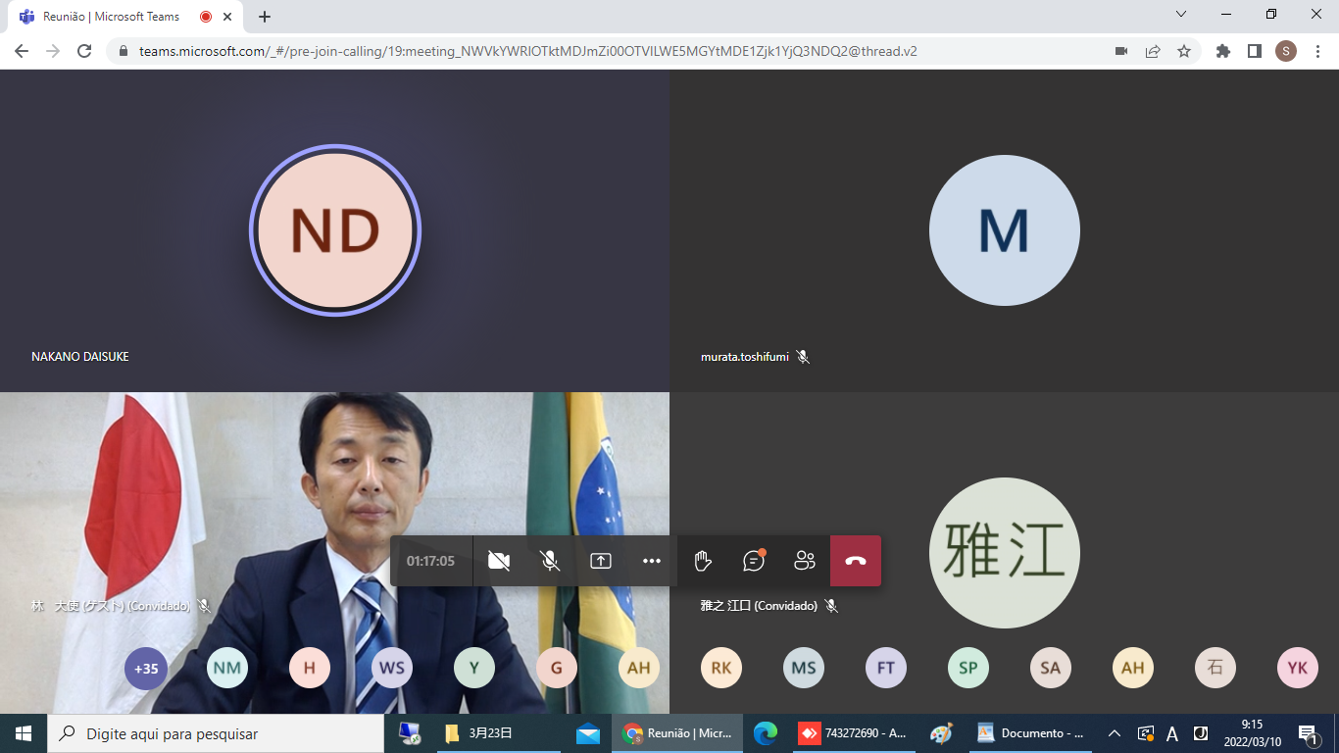Viewport: 1339px width, 753px height.
Task: Hang up with the red leave button
Action: tap(856, 561)
